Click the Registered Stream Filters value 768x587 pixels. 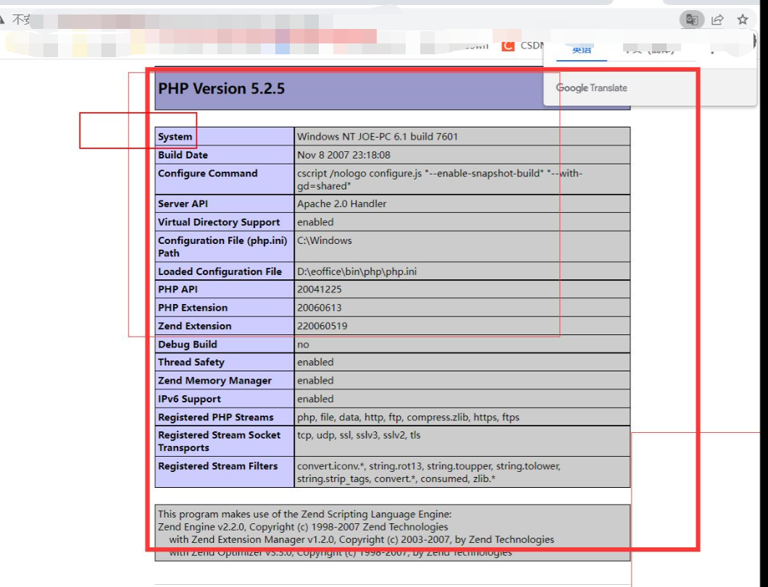coord(427,473)
